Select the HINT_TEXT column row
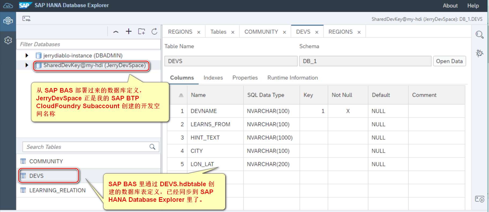The height and width of the screenshot is (212, 489). pos(316,138)
